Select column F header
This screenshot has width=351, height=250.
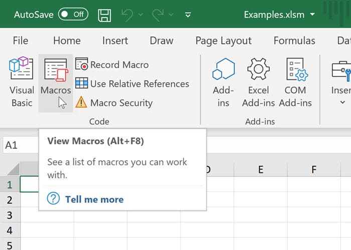click(x=314, y=169)
